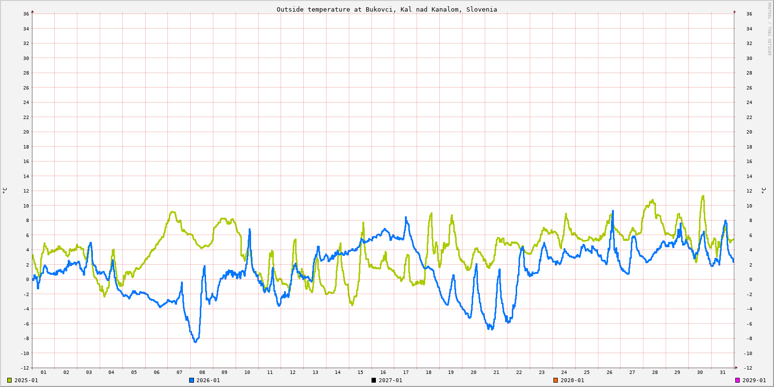
Task: Click the "20" label on the right y-axis
Action: click(749, 132)
